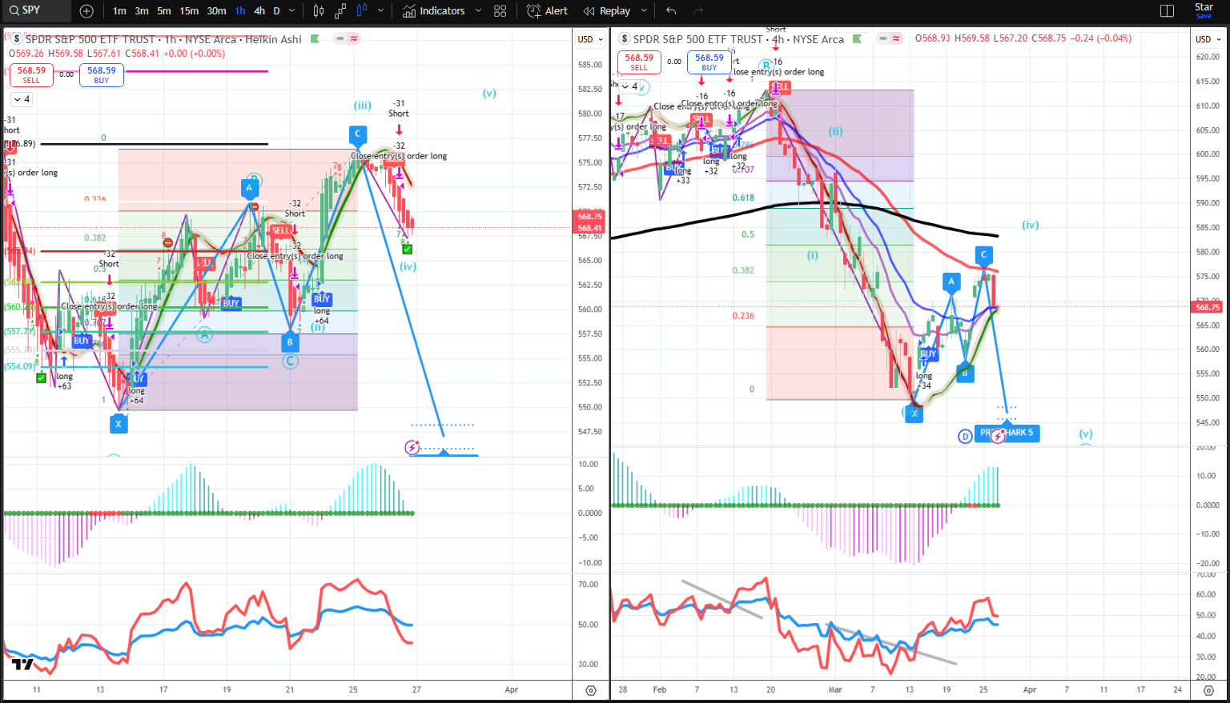Select point A marker on left chart
This screenshot has width=1230, height=703.
coord(249,189)
